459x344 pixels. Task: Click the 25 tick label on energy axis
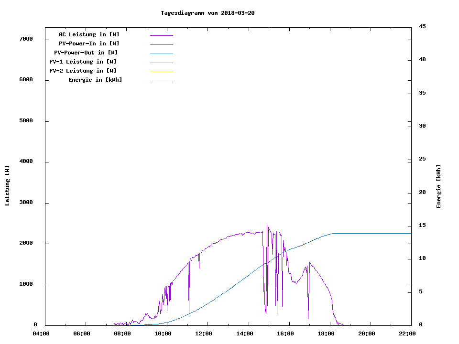pos(422,159)
